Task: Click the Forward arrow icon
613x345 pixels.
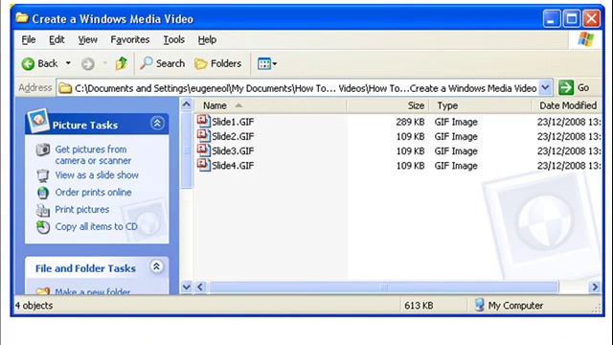Action: click(x=88, y=63)
